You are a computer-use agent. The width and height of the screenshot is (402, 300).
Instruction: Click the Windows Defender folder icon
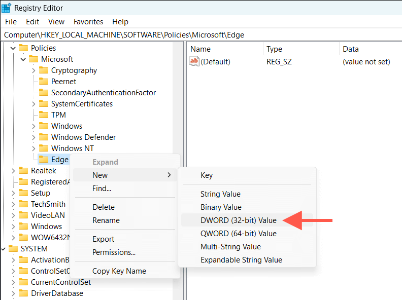pyautogui.click(x=44, y=137)
